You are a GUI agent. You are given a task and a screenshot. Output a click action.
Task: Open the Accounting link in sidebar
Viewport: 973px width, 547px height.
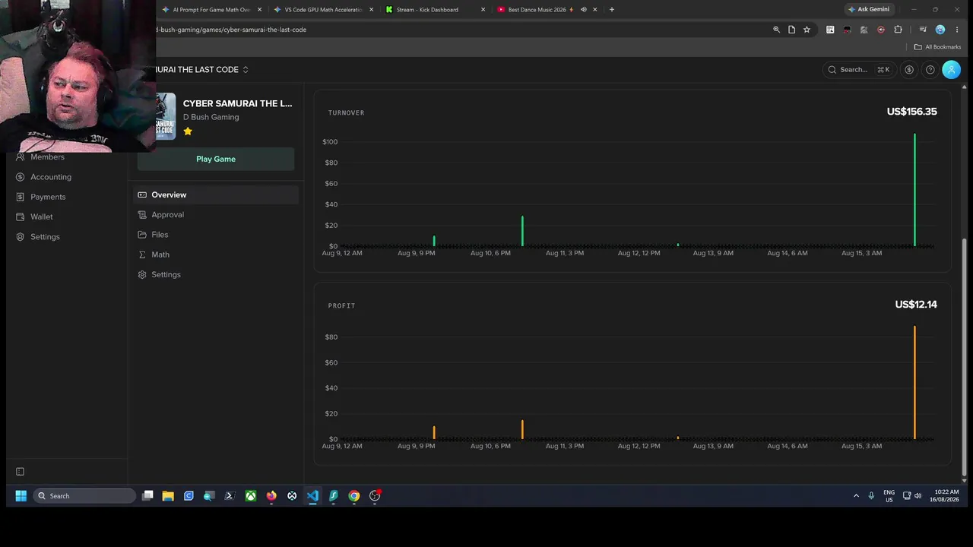(51, 177)
